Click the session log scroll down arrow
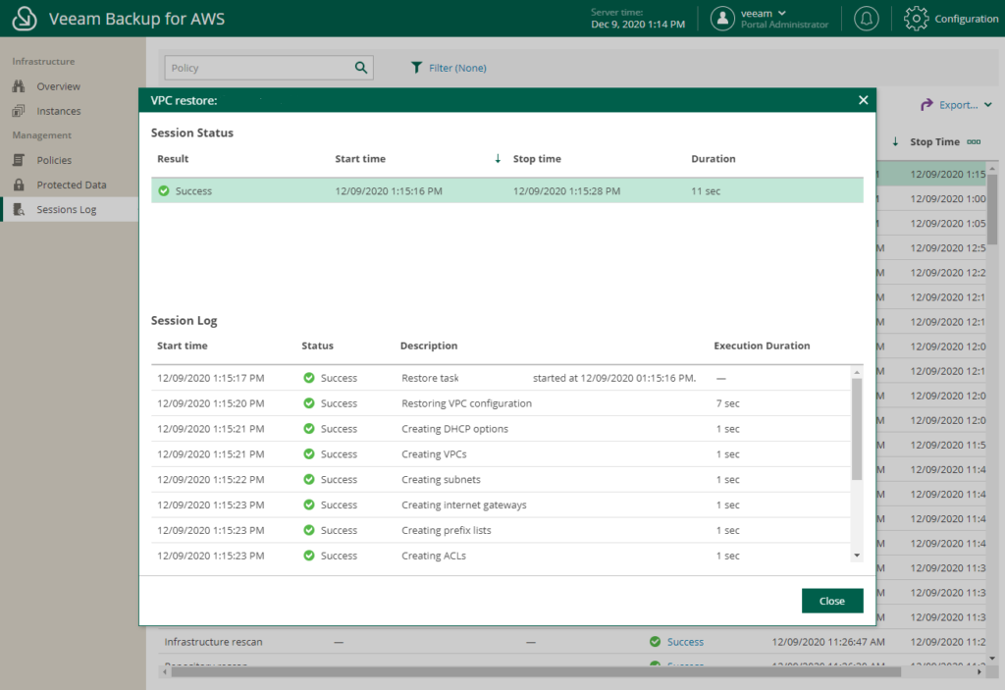 click(857, 556)
